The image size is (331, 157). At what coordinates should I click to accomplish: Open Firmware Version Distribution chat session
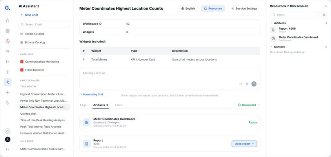tap(43, 133)
